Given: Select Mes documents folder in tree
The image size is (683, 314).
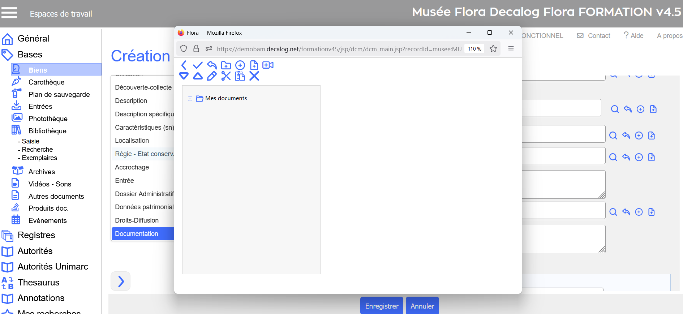Looking at the screenshot, I should coord(226,98).
